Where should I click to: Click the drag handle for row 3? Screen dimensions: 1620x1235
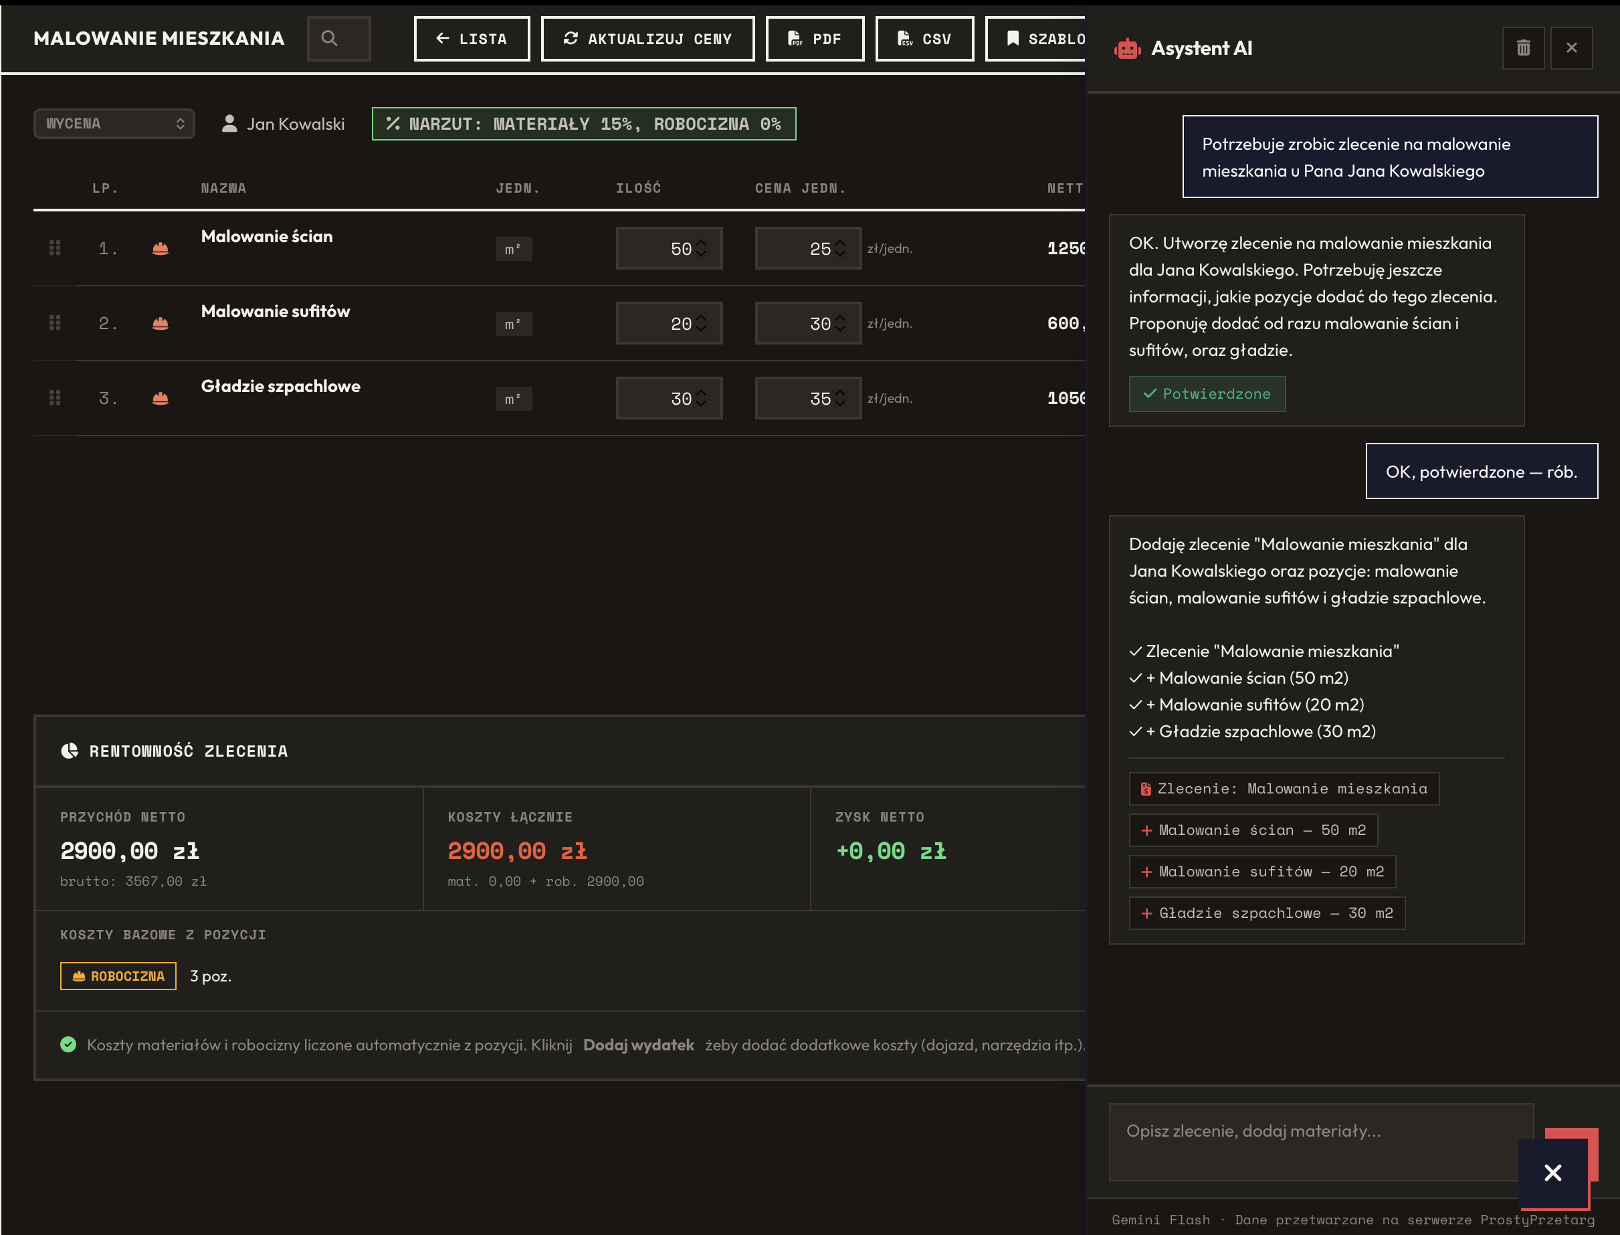(x=54, y=399)
